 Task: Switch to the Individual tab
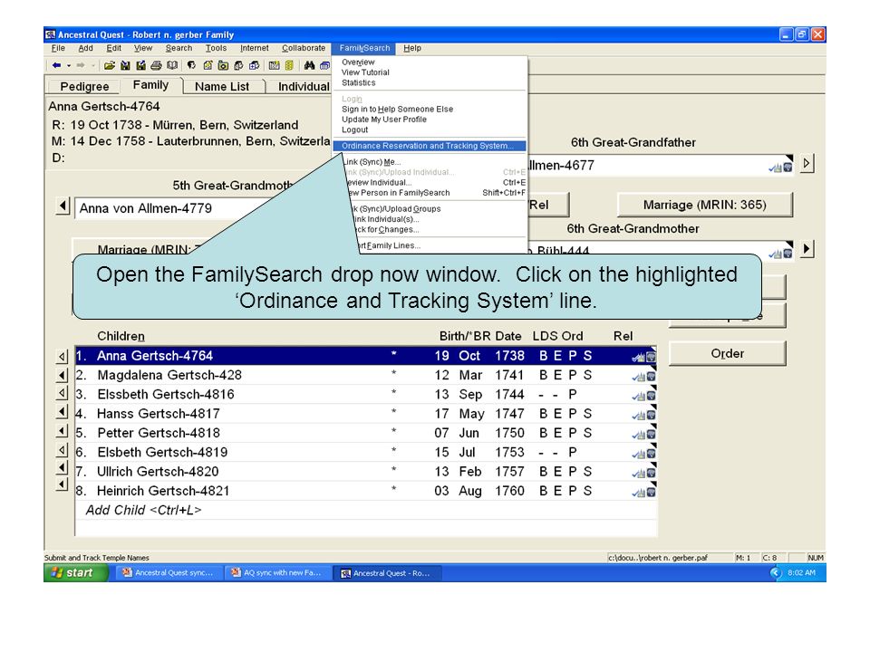[x=303, y=87]
